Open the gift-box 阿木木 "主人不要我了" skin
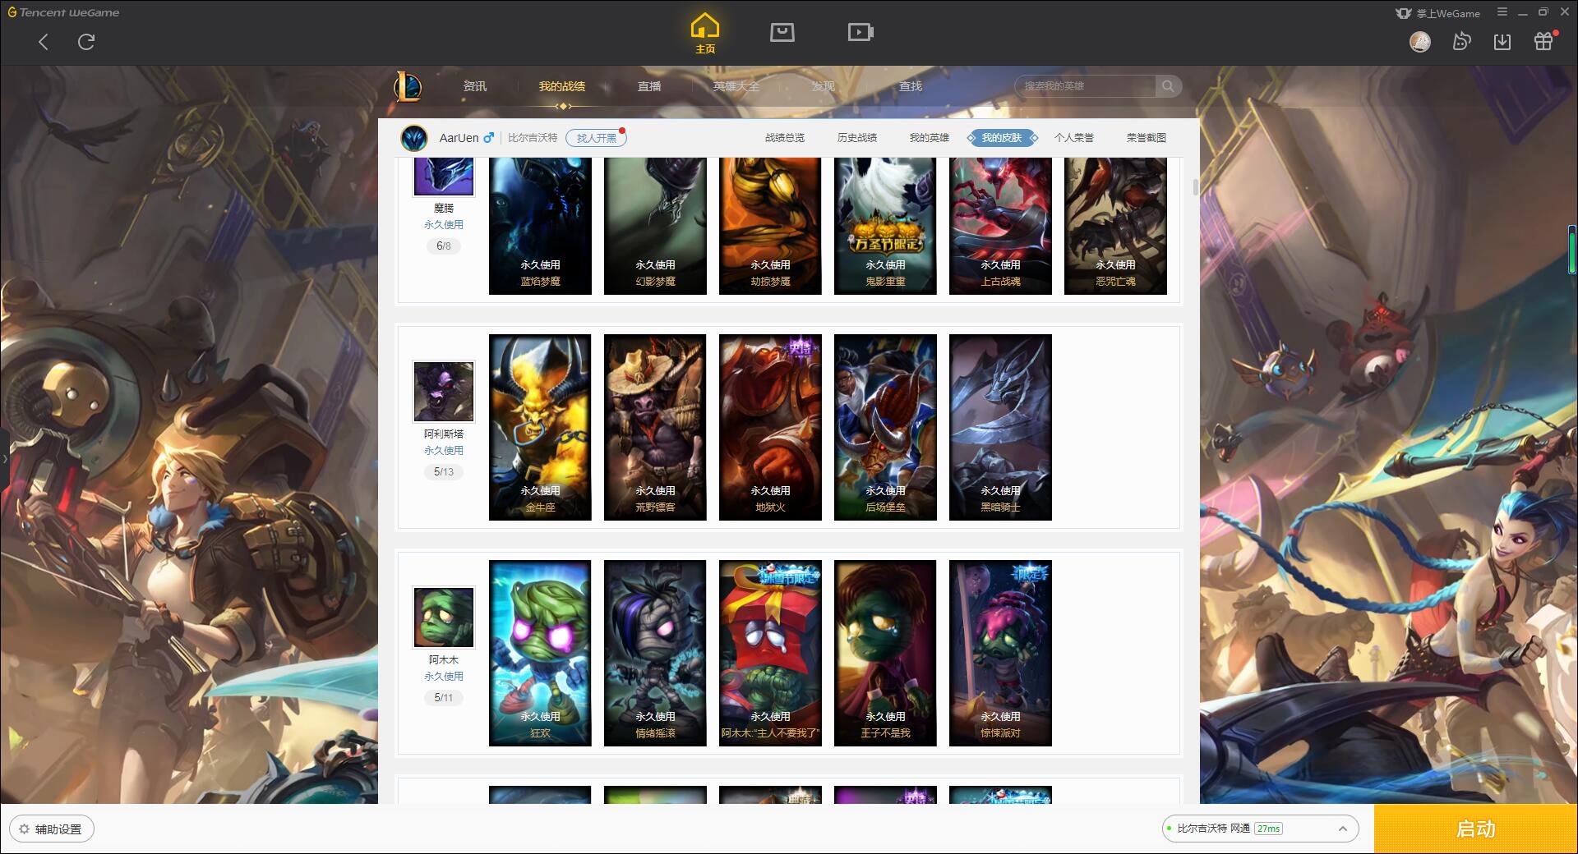This screenshot has height=854, width=1578. tap(770, 653)
